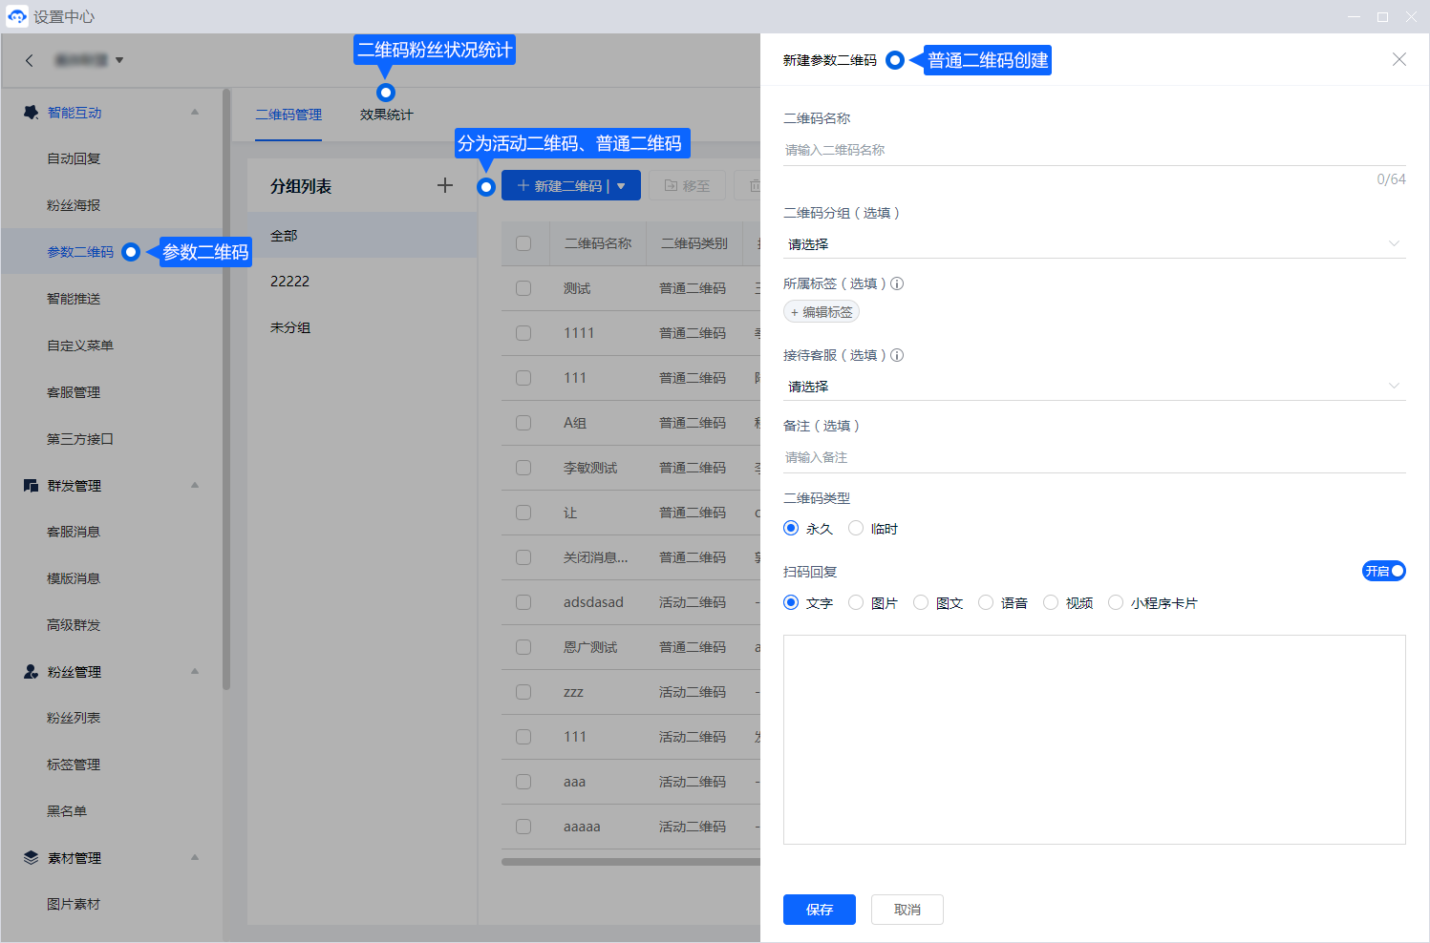Screen dimensions: 1430x943
Task: Click the 素材管理 section icon
Action: (31, 858)
